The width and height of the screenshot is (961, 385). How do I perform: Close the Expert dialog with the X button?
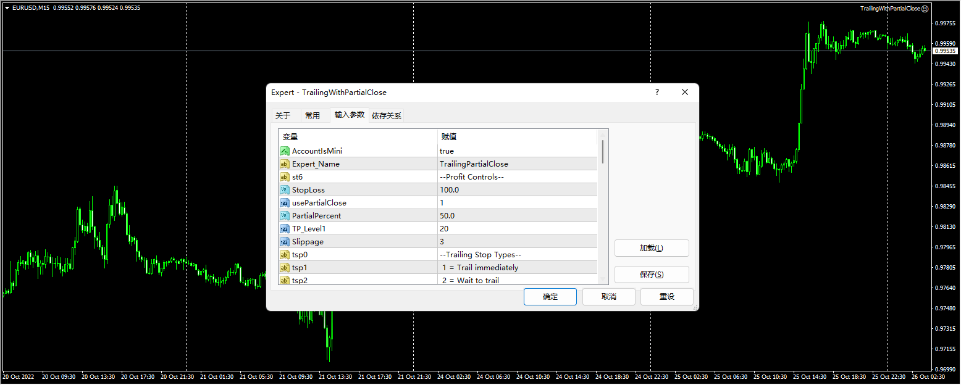(684, 92)
